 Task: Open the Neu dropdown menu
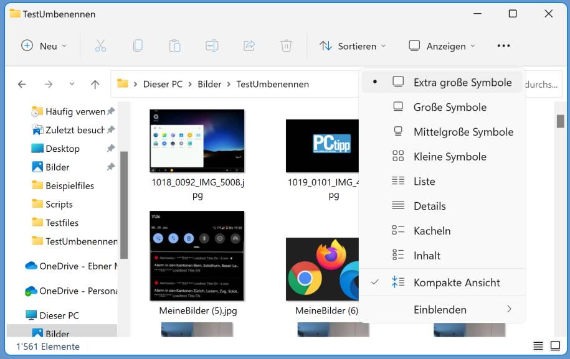pos(44,46)
